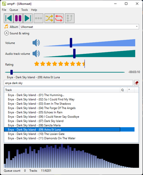Maximize the amp# window
143x175 pixels.
point(126,4)
